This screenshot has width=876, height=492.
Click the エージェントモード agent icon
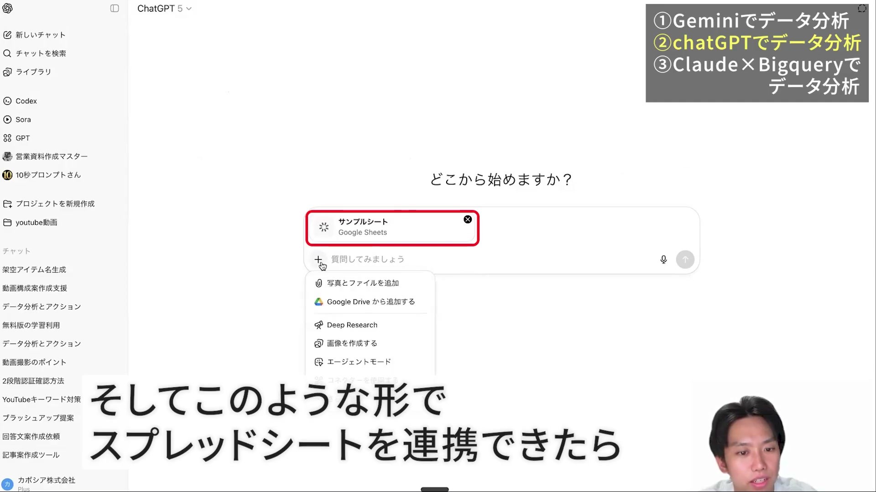pyautogui.click(x=318, y=362)
